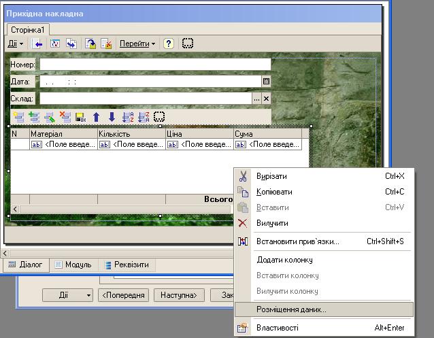This screenshot has width=434, height=338.
Task: Switch to the Реквізити tab
Action: 128,265
